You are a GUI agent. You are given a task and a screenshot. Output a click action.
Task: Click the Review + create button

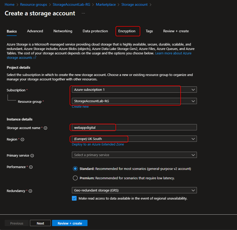(70, 223)
